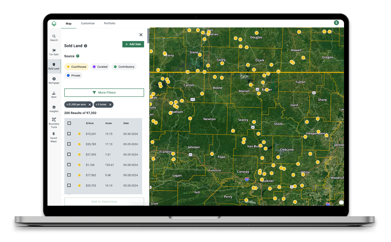The image size is (391, 242).
Task: Switch to the Portfolio tab
Action: [x=109, y=24]
